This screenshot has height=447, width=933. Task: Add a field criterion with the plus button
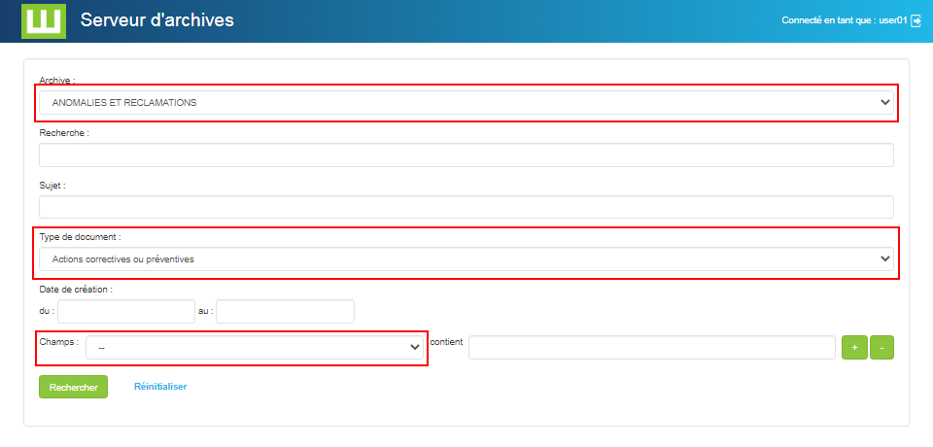click(x=854, y=348)
